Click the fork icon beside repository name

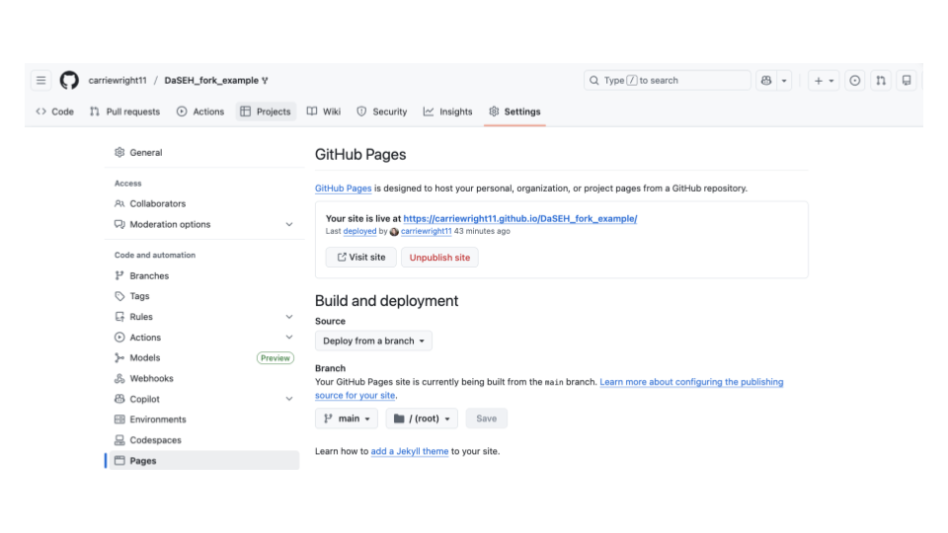point(265,80)
